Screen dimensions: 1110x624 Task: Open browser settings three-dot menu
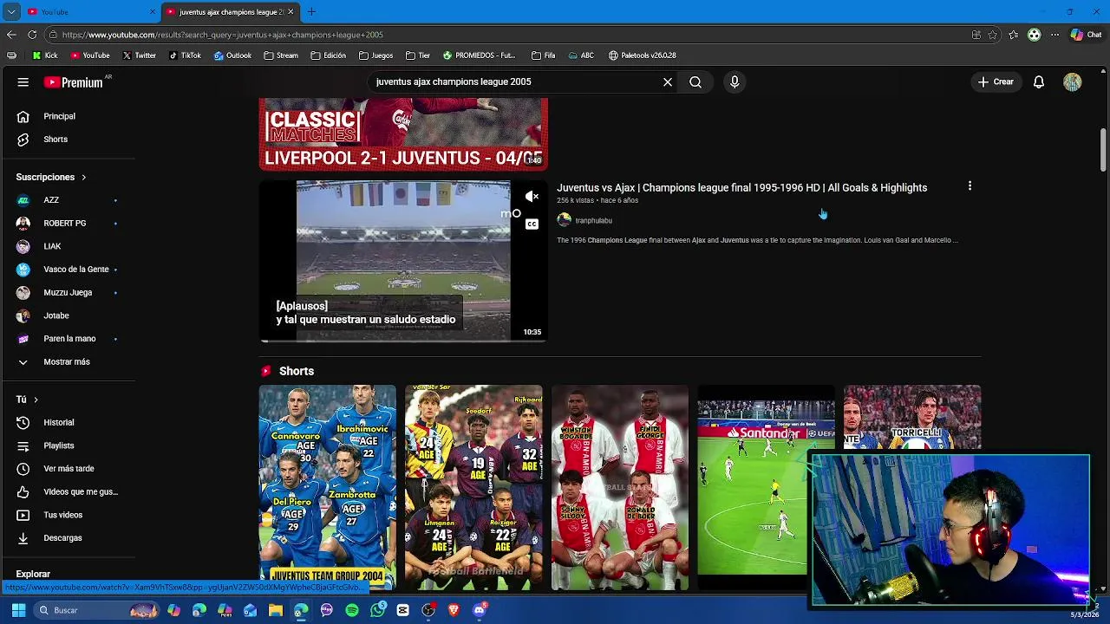click(x=1054, y=35)
